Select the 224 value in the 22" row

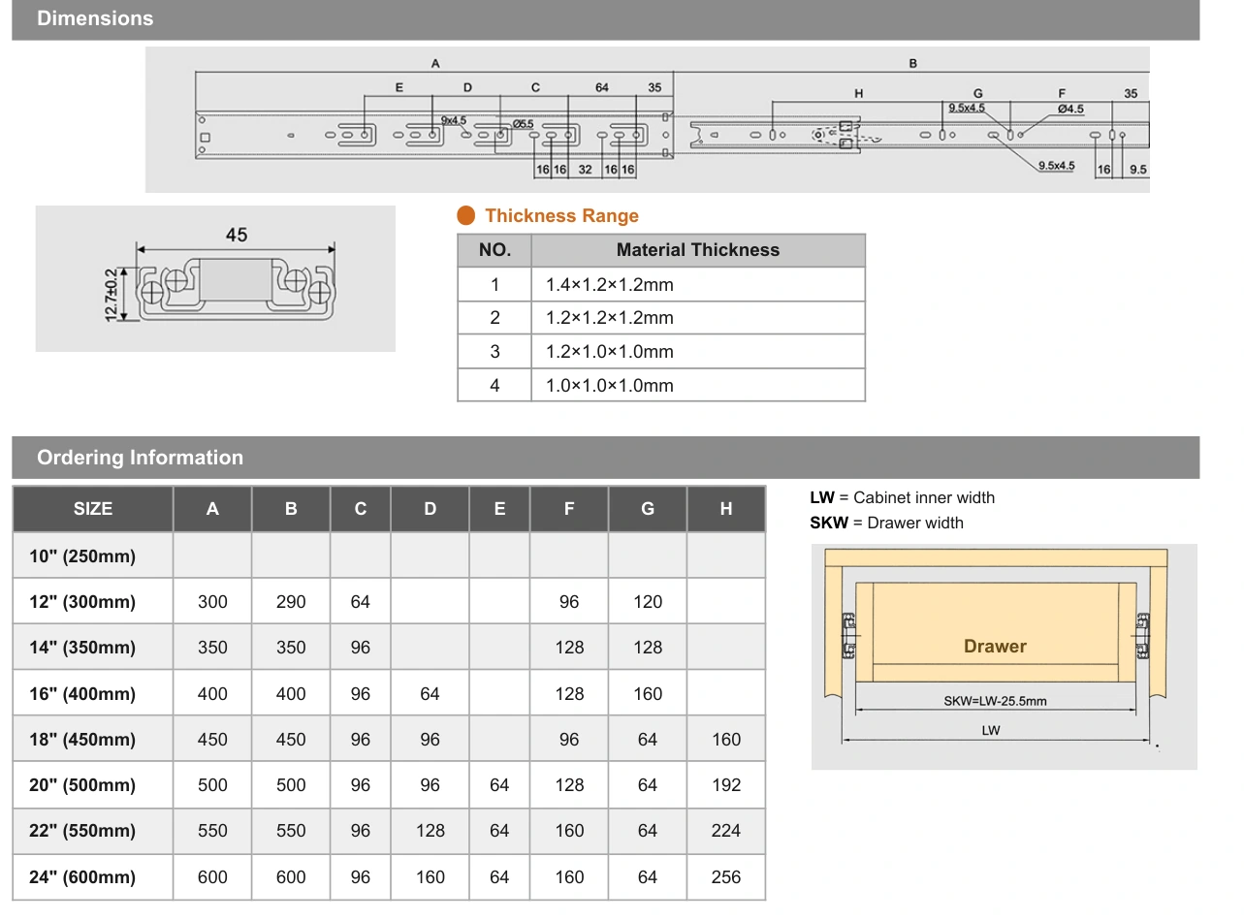pyautogui.click(x=726, y=831)
